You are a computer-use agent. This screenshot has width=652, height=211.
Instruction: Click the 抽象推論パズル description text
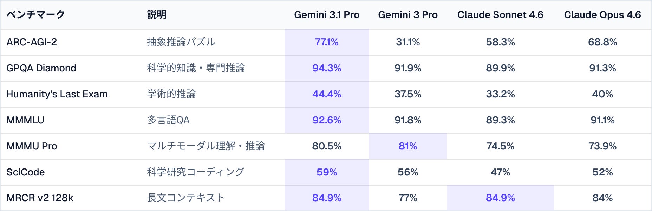click(181, 42)
